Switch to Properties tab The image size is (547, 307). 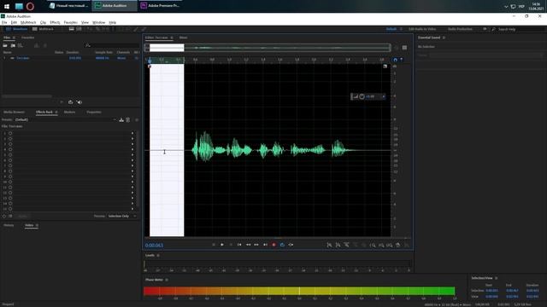click(x=94, y=112)
